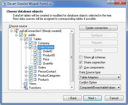
Task: Close the wizard window
Action: pos(120,3)
